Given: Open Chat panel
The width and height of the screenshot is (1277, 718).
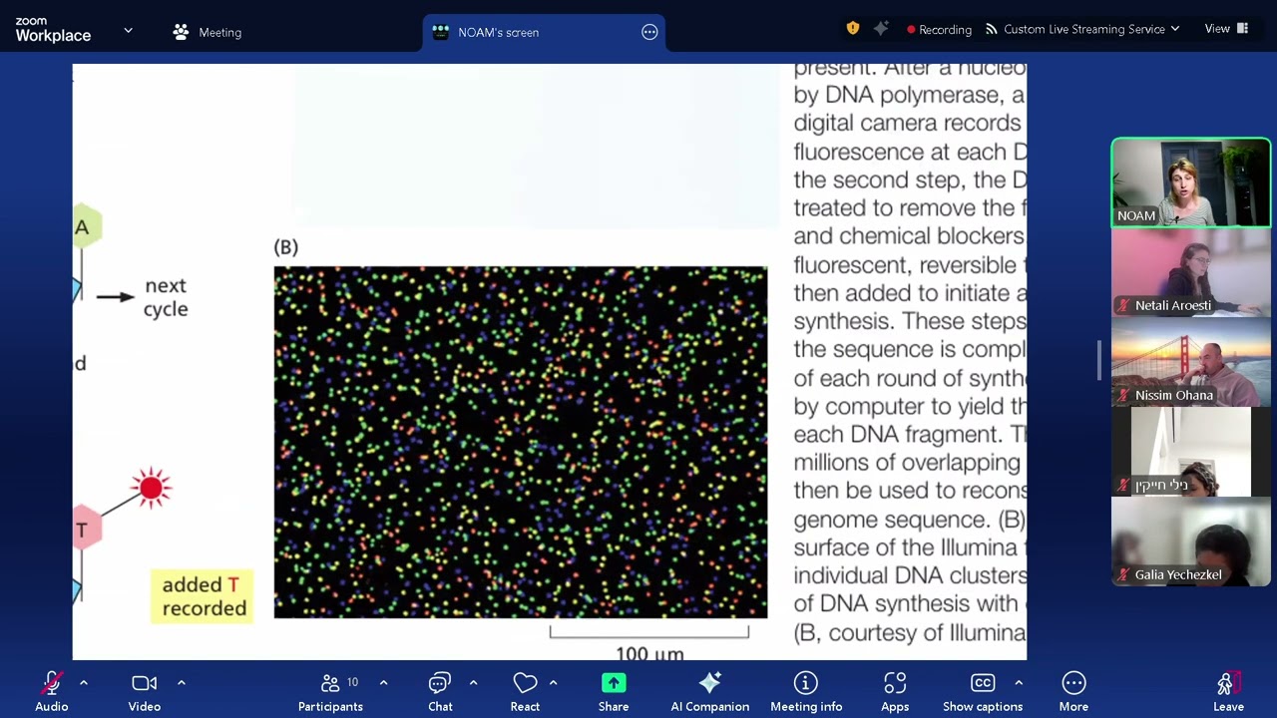Looking at the screenshot, I should click(440, 691).
